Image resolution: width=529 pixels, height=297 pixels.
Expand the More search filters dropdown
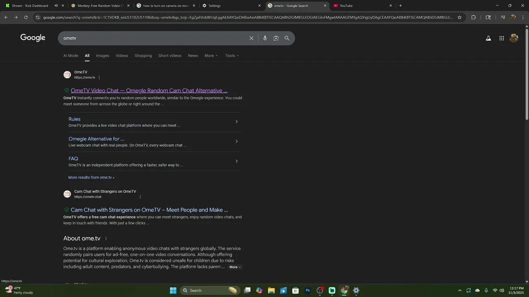tap(211, 56)
